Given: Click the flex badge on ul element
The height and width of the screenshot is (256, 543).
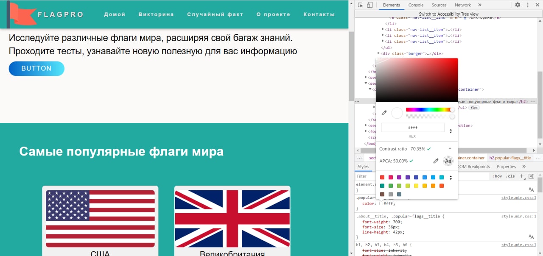Looking at the screenshot, I should coord(474,108).
